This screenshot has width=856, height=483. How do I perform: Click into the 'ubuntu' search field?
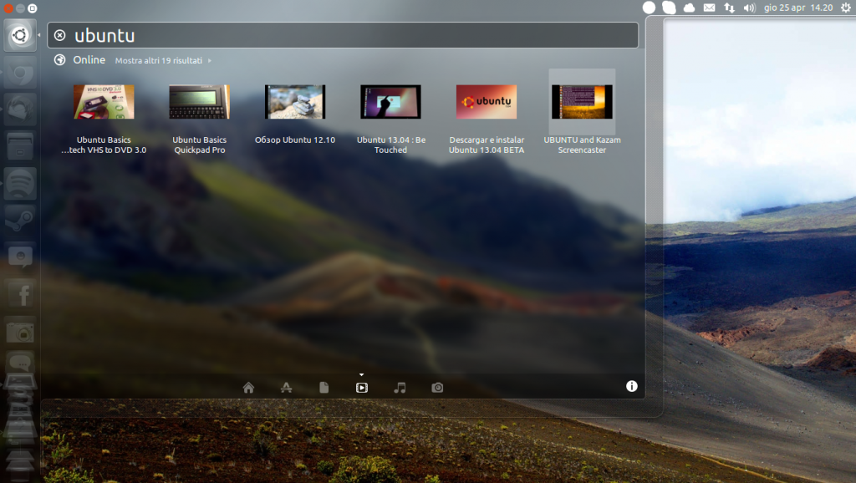pos(343,35)
